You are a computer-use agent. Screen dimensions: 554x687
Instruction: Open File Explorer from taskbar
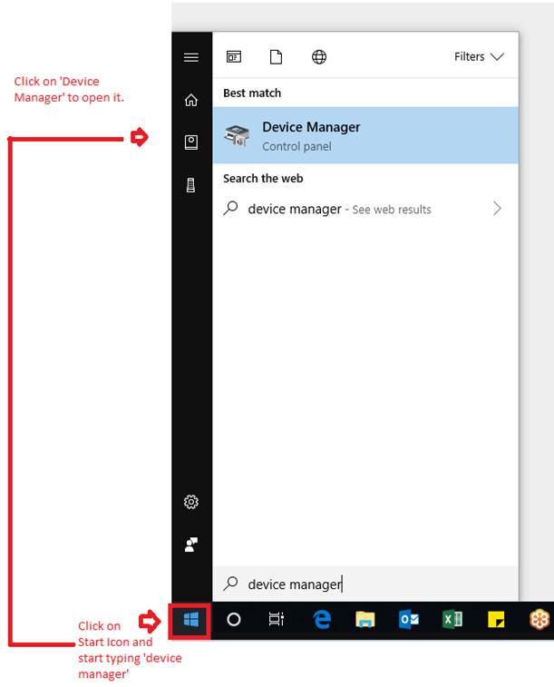pyautogui.click(x=365, y=620)
